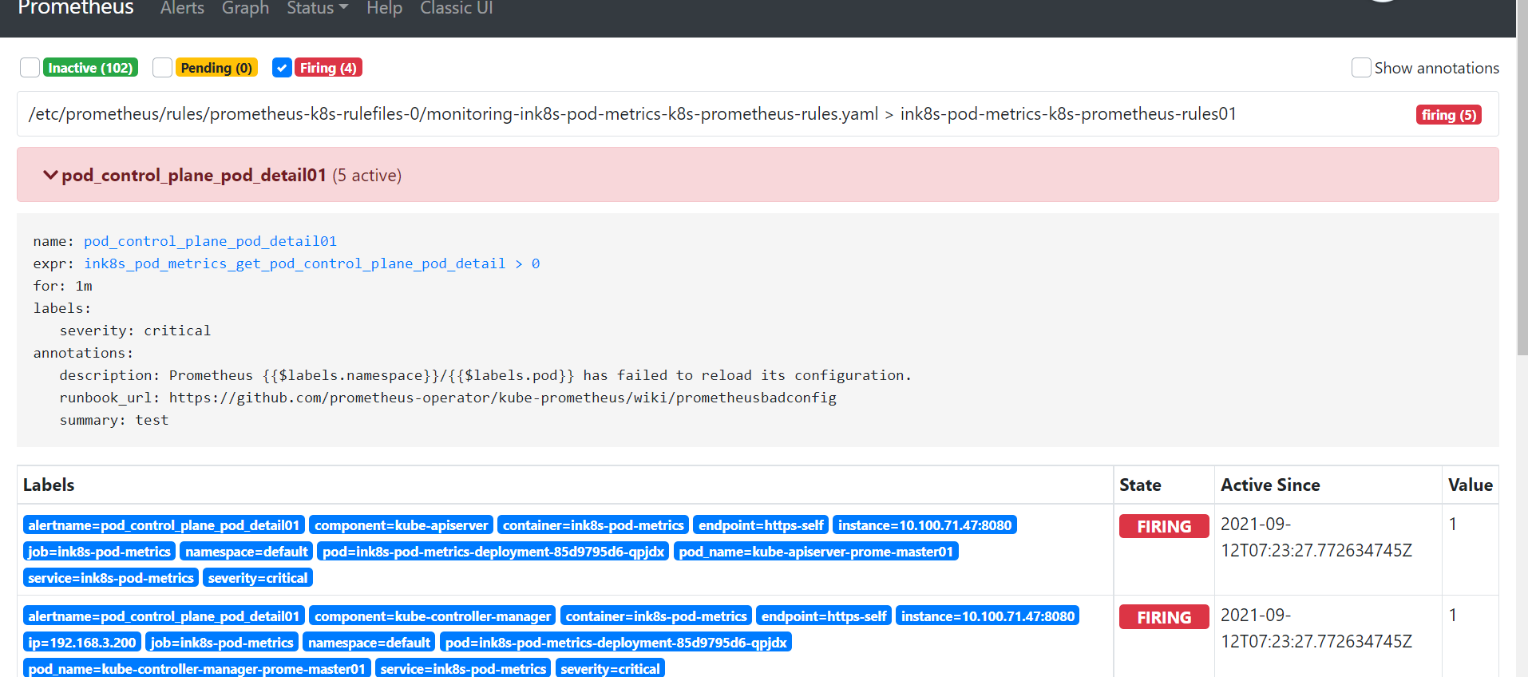This screenshot has height=677, width=1528.
Task: Go to the Alerts nav item
Action: (182, 8)
